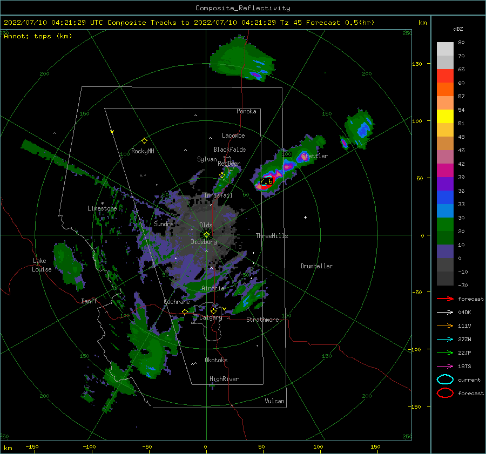Screen dimensions: 486x454
Task: Click the Sundre city label
Action: [x=164, y=223]
